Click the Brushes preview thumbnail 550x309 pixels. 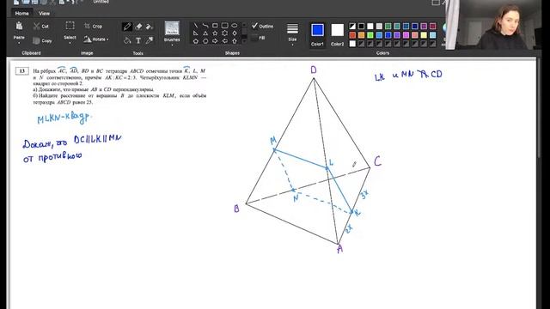[x=172, y=28]
